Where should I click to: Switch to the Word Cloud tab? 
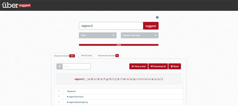point(86,56)
